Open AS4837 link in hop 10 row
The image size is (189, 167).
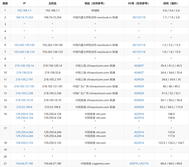(x=139, y=73)
